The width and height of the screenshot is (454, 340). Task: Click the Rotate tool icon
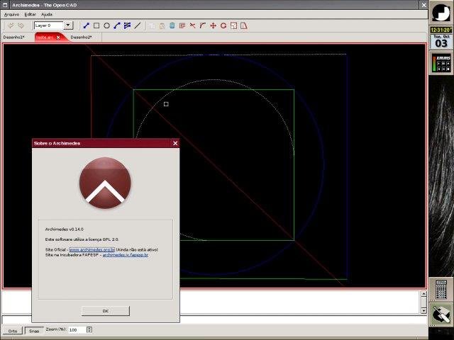[223, 25]
